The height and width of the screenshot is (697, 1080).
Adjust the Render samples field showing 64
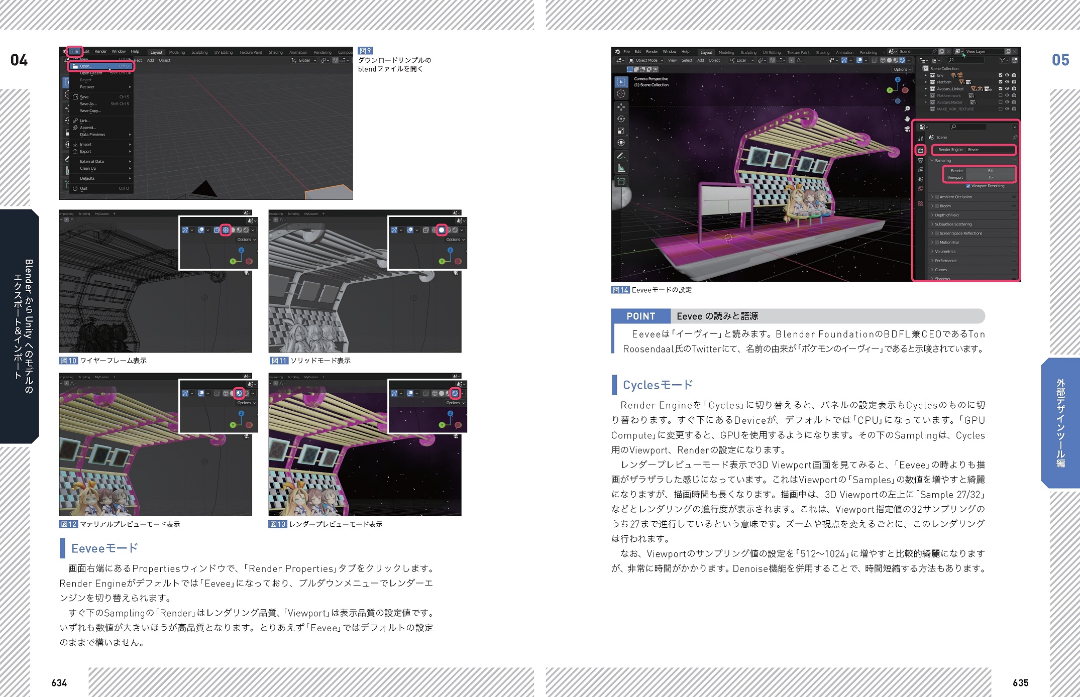[990, 171]
